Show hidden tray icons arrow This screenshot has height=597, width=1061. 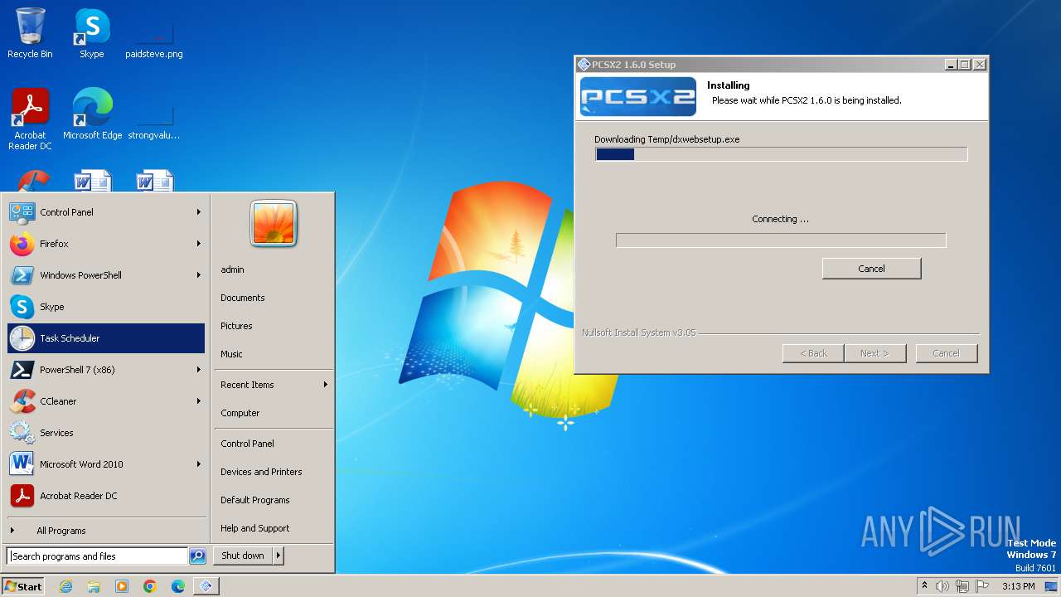[925, 586]
